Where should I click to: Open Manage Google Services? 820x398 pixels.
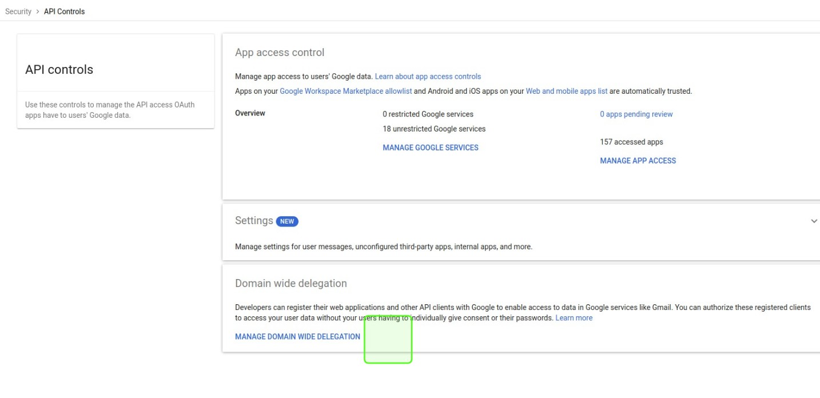click(x=430, y=148)
